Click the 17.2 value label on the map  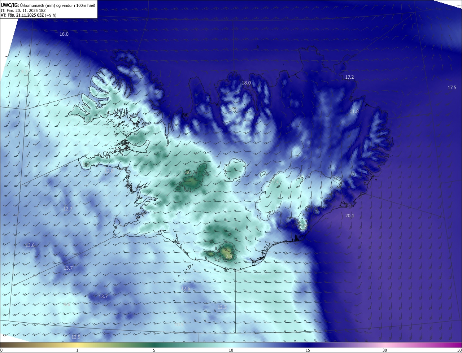pos(349,77)
